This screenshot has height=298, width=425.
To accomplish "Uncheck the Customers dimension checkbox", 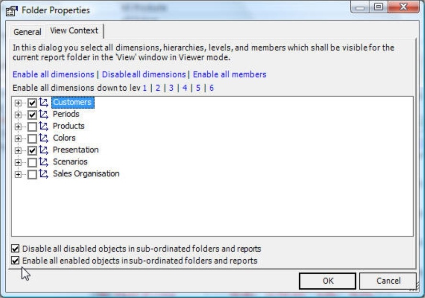I will (32, 103).
